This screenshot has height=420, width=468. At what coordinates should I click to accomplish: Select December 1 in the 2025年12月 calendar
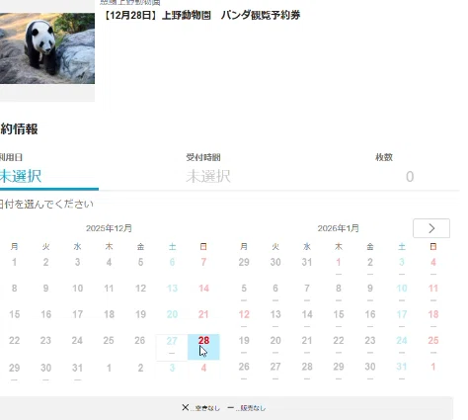14,262
